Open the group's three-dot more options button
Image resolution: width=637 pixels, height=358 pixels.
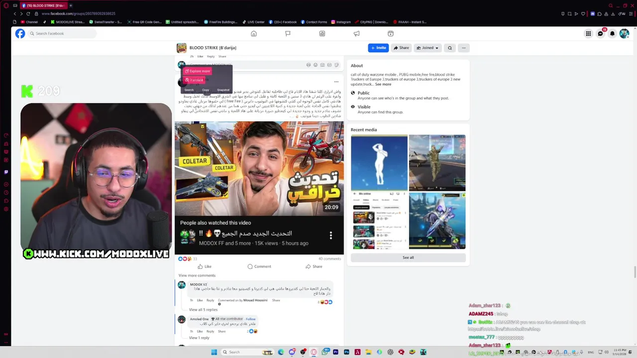point(463,48)
